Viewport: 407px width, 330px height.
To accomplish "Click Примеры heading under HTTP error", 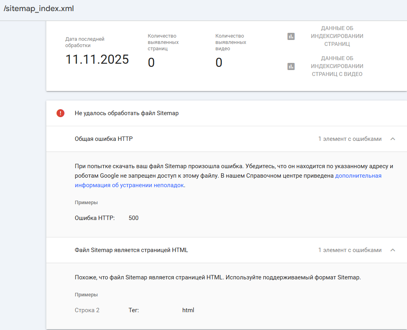I will (x=86, y=203).
